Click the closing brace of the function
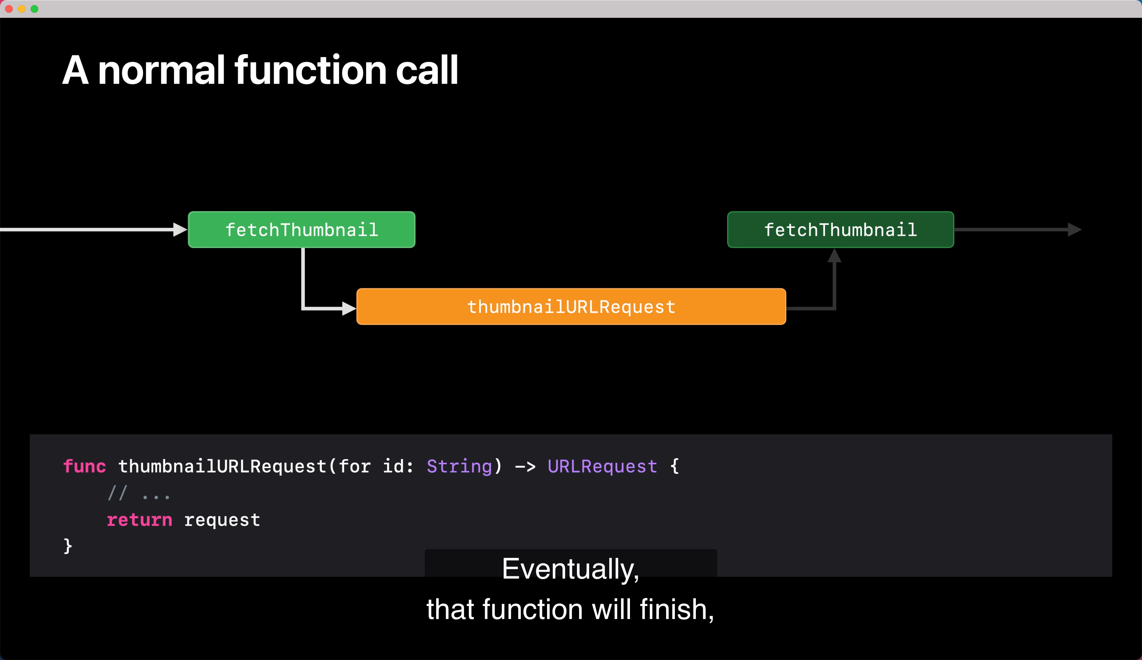Image resolution: width=1142 pixels, height=660 pixels. 68,546
